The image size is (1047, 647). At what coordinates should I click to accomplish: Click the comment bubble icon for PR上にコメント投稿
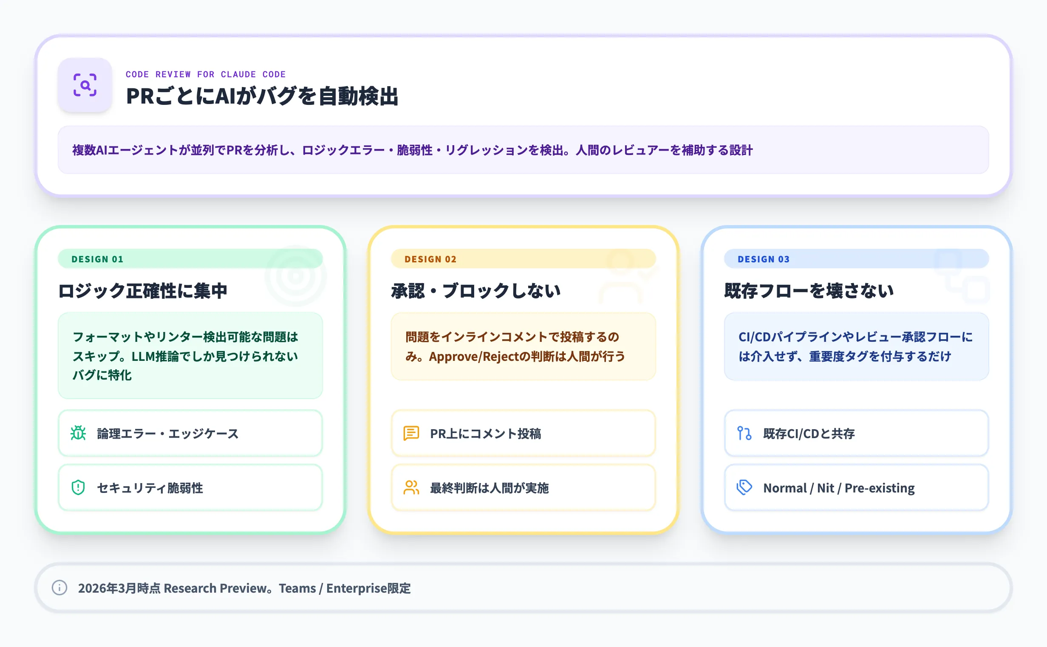411,434
